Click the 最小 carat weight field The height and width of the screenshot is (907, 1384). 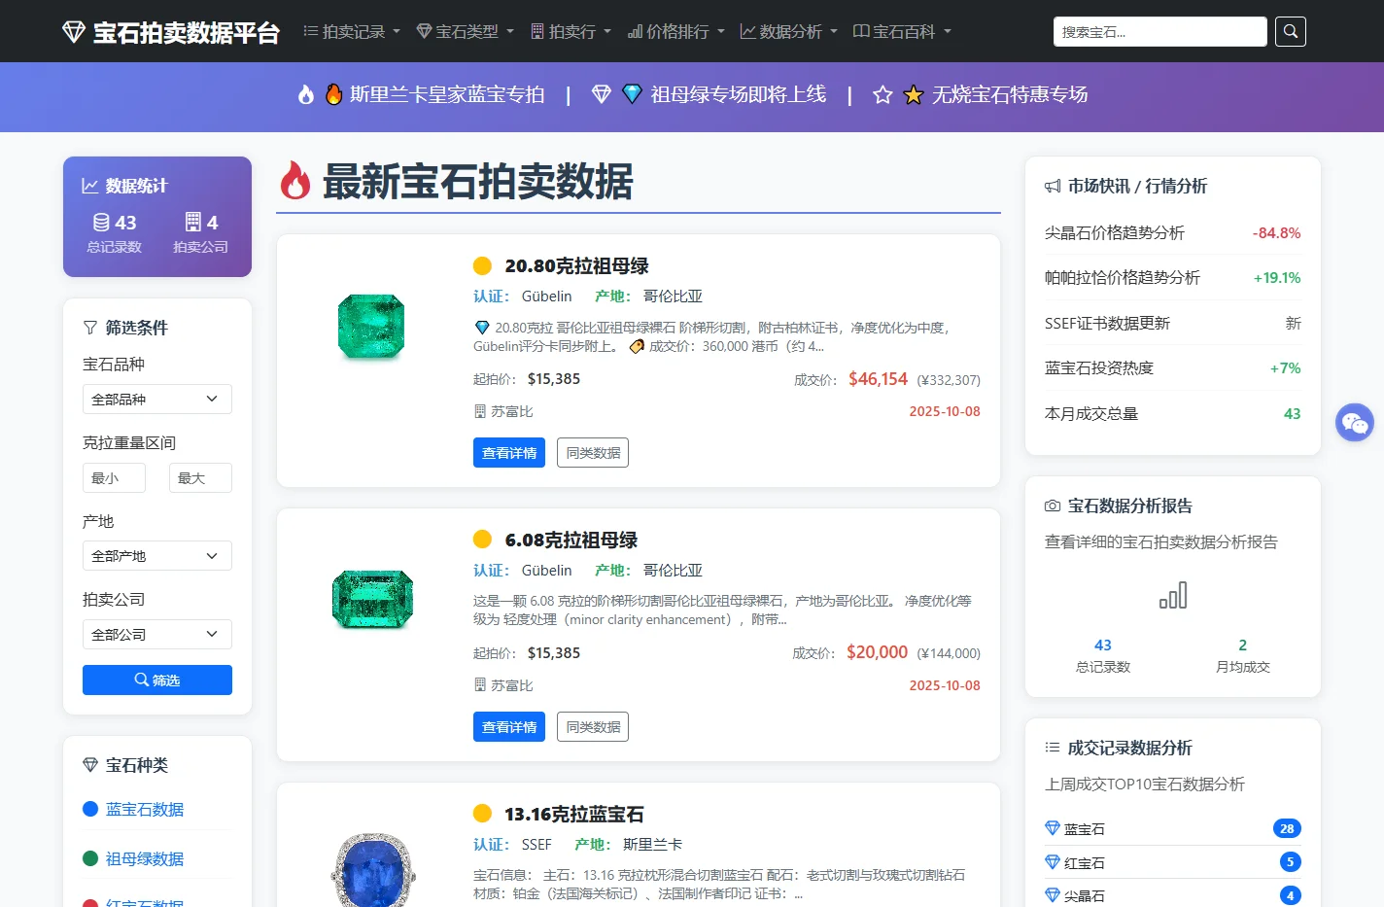tap(114, 478)
